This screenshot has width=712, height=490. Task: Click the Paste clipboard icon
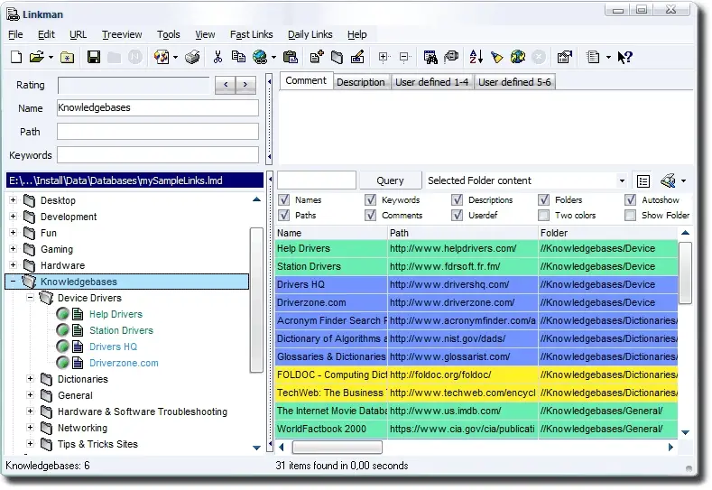click(x=290, y=57)
